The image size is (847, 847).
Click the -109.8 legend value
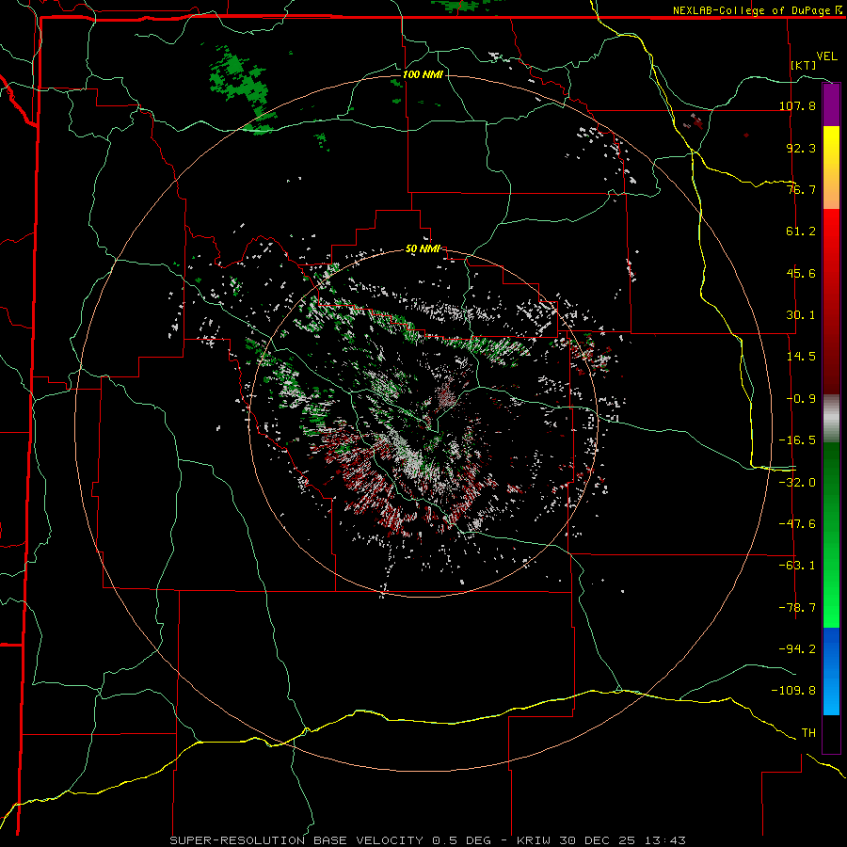point(793,691)
